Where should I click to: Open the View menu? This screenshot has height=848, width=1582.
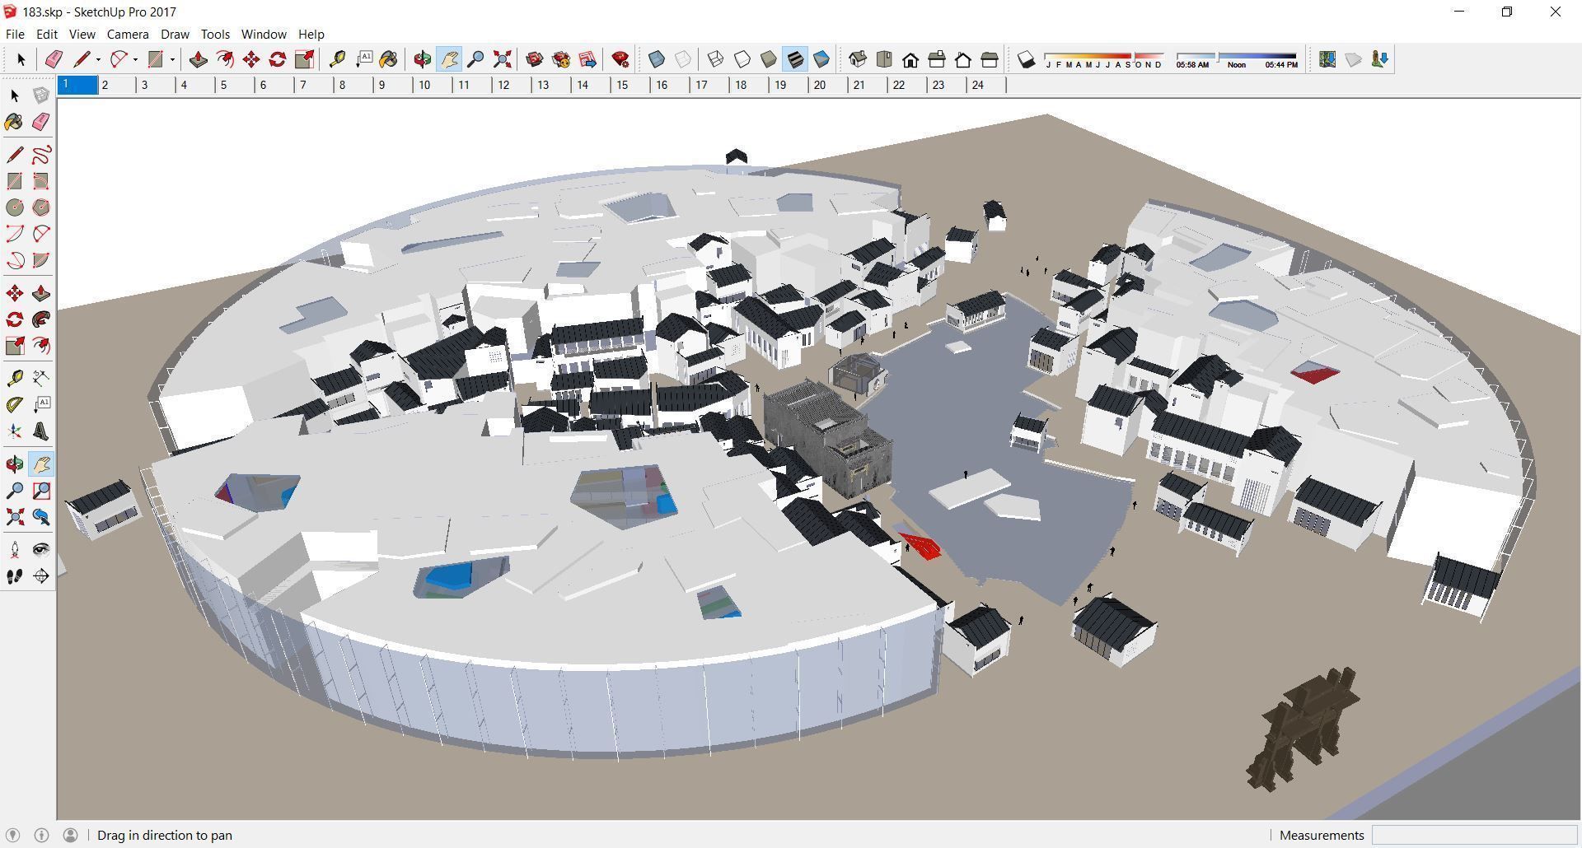tap(82, 34)
